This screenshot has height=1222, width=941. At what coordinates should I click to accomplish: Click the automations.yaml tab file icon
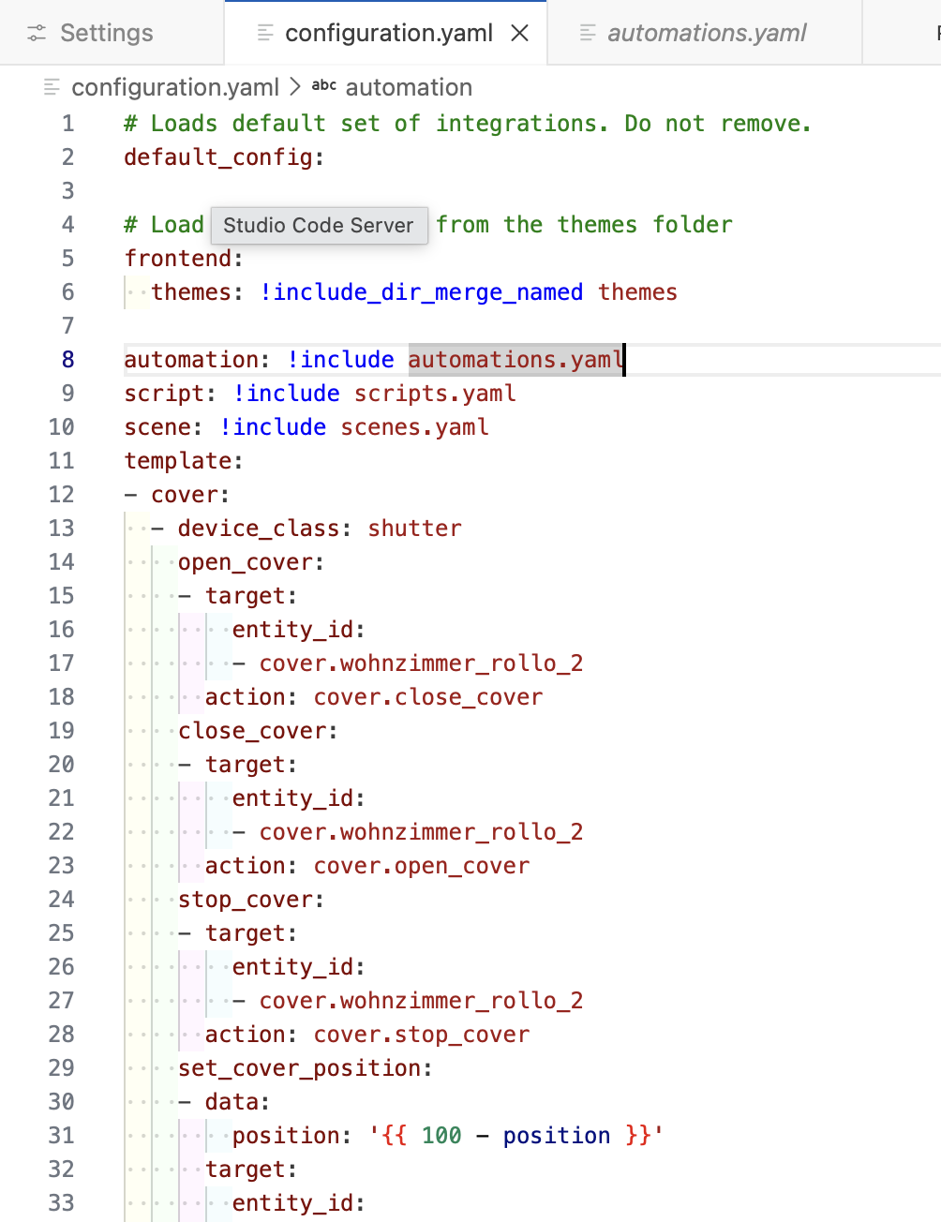click(588, 34)
